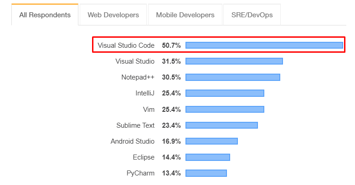Click the Visual Studio Code label
This screenshot has height=185, width=355.
tap(126, 45)
